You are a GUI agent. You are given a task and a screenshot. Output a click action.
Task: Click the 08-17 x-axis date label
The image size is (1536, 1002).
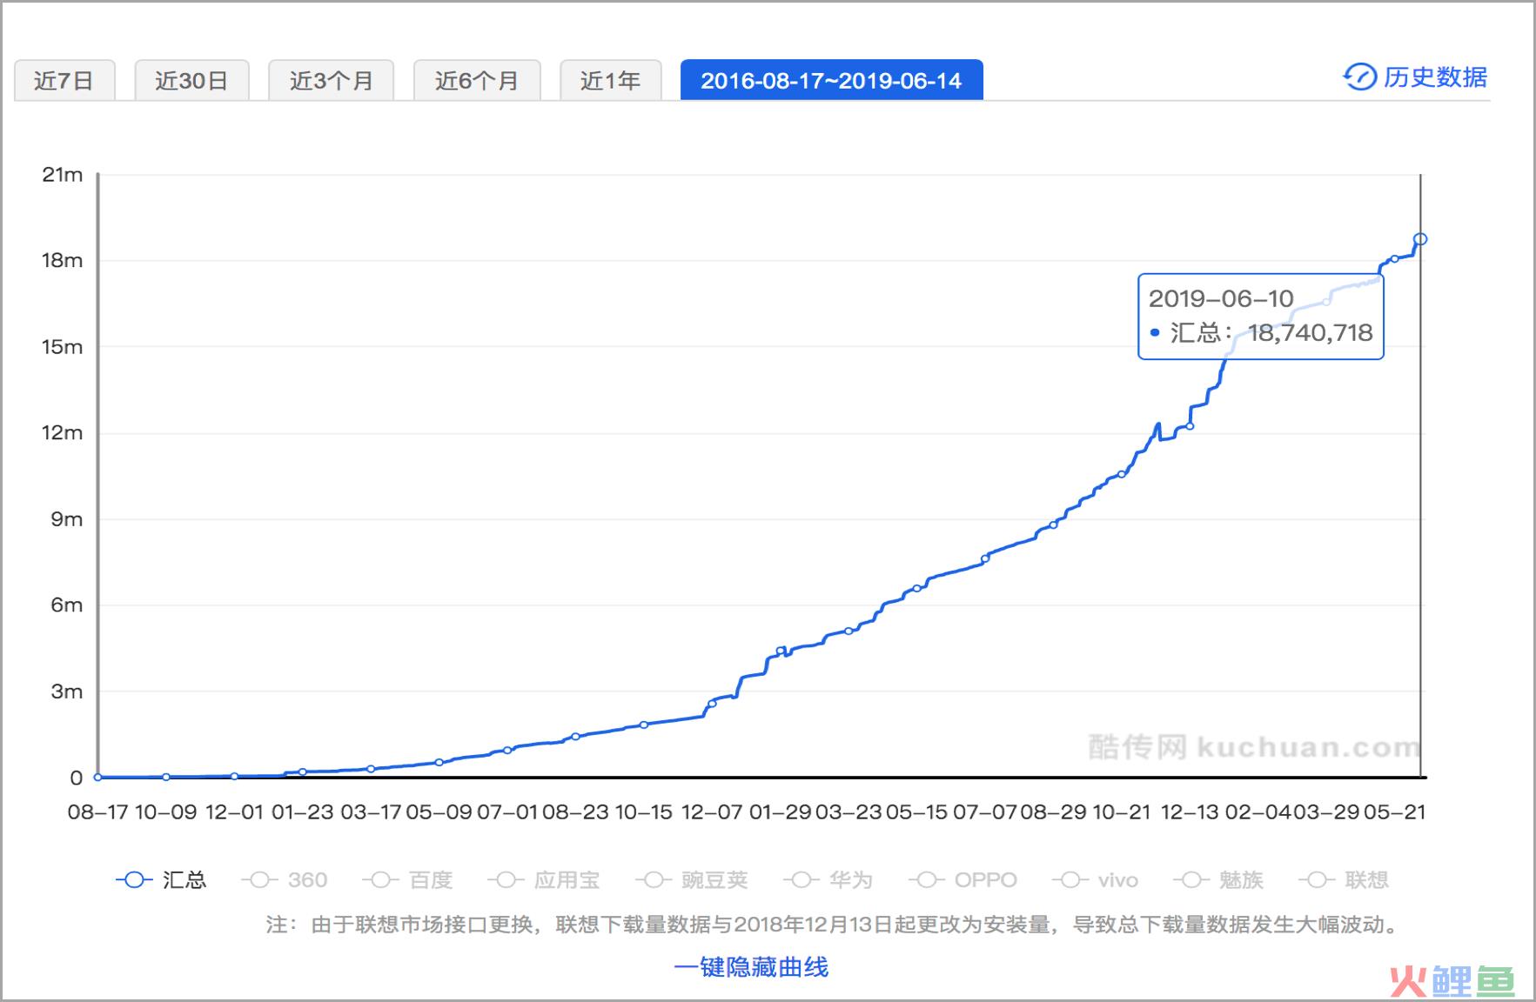pos(97,812)
